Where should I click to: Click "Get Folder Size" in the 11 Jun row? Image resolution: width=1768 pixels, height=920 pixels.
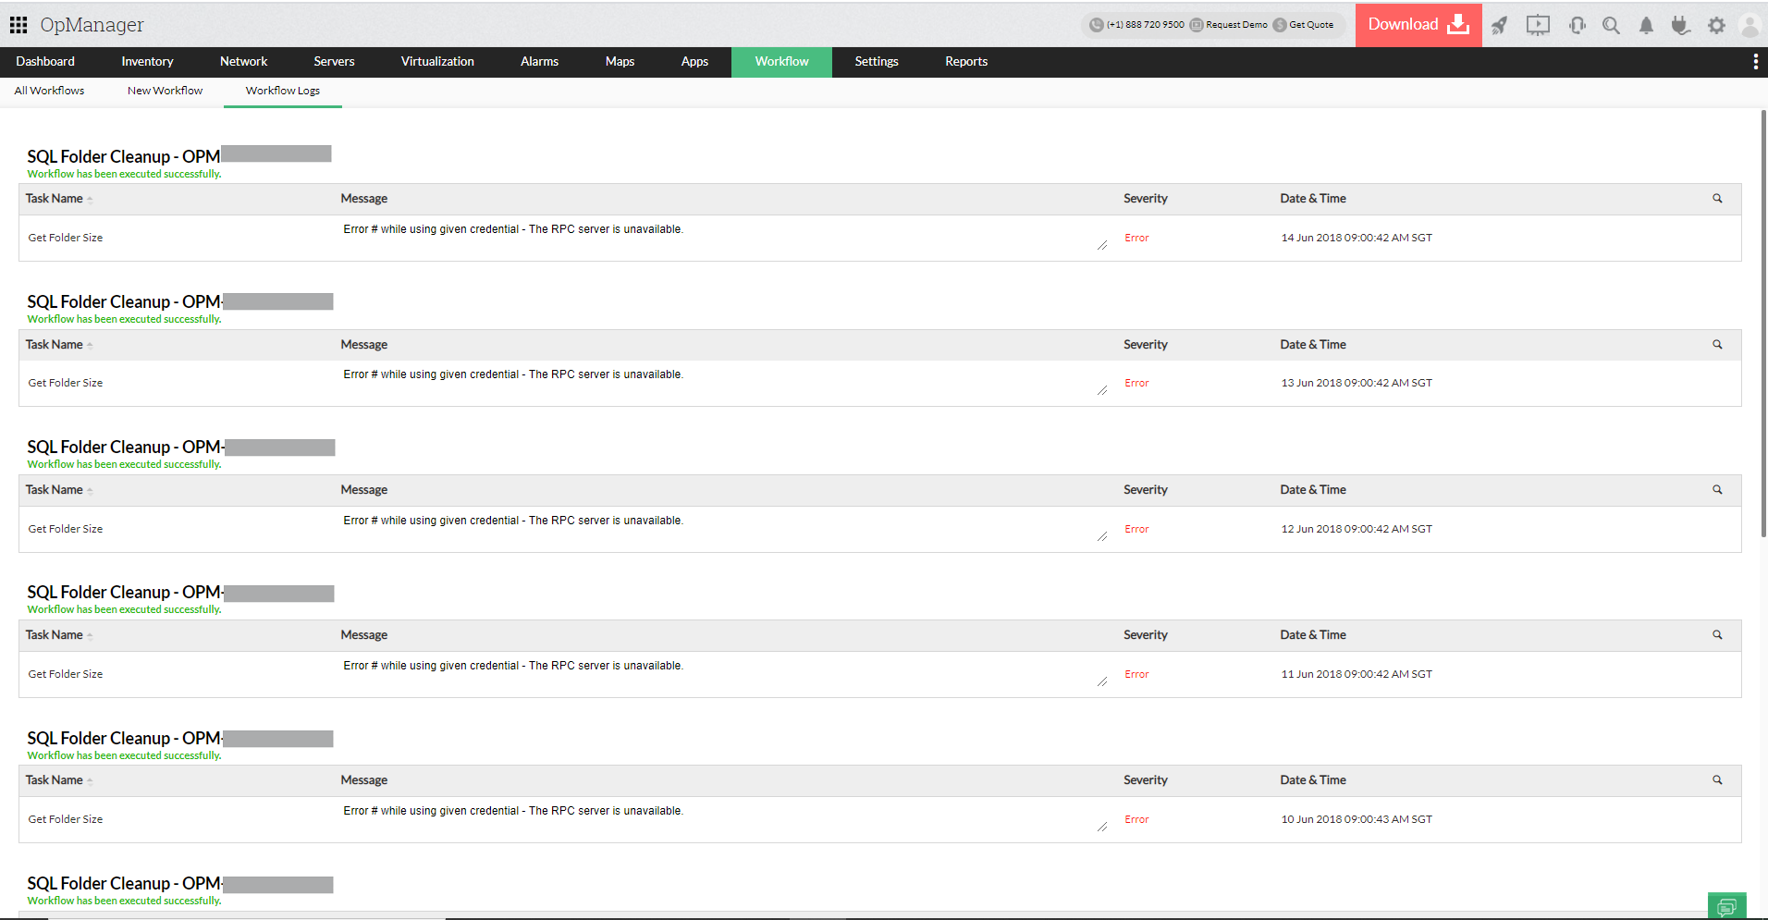click(66, 674)
